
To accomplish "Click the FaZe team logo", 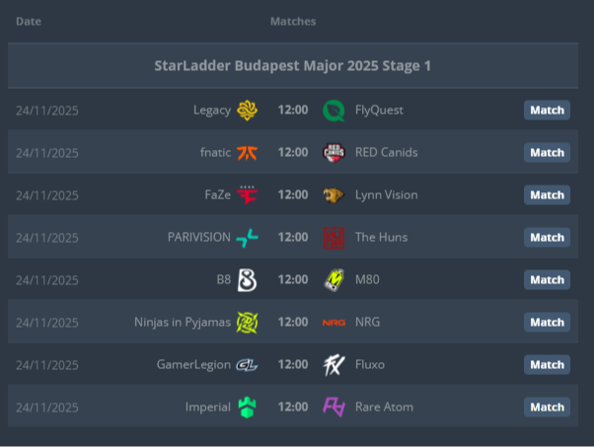I will tap(247, 194).
